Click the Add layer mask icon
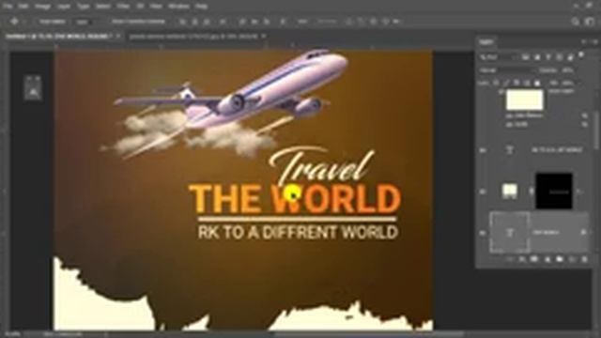 click(x=534, y=259)
